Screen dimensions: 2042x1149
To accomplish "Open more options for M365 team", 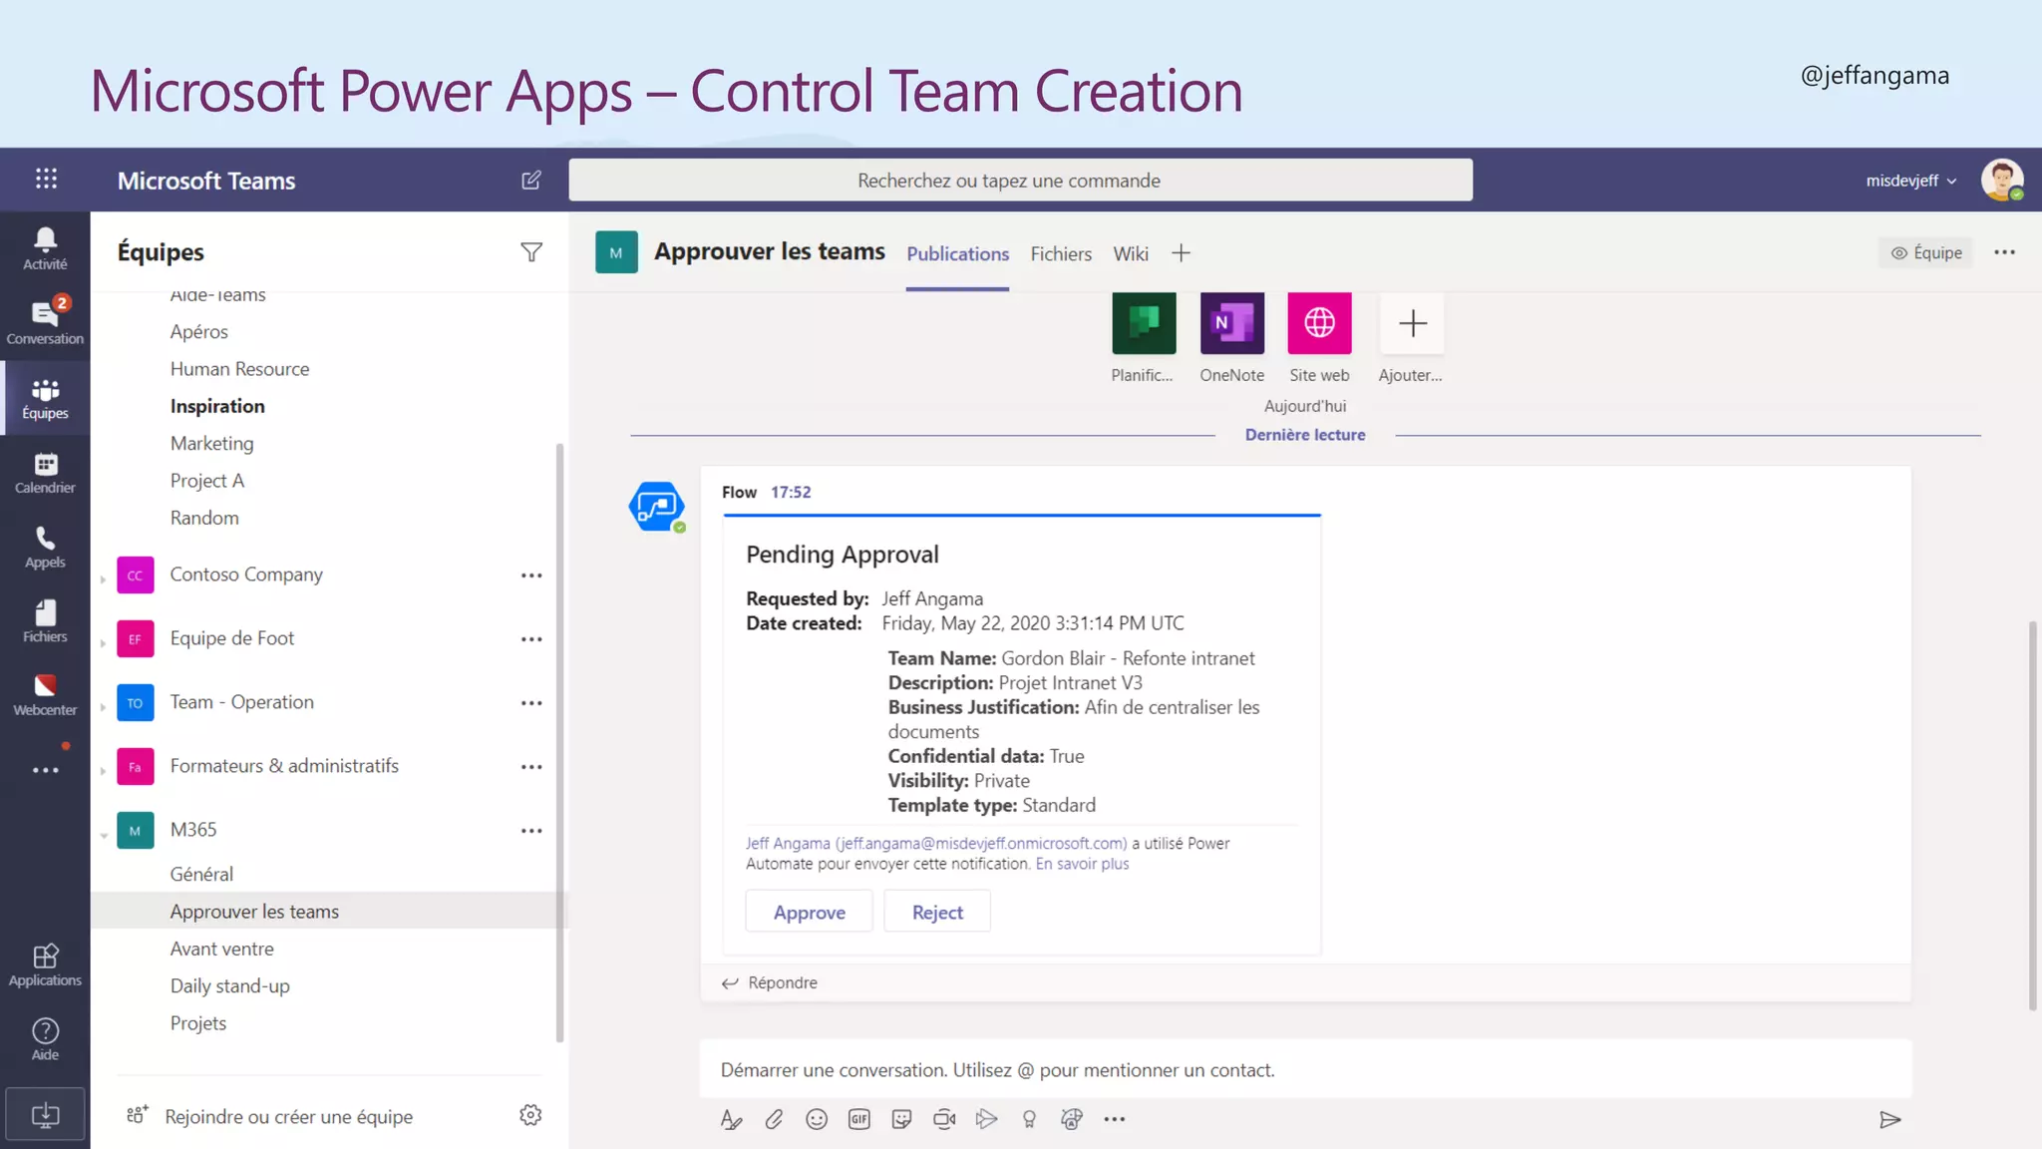I will pyautogui.click(x=531, y=831).
